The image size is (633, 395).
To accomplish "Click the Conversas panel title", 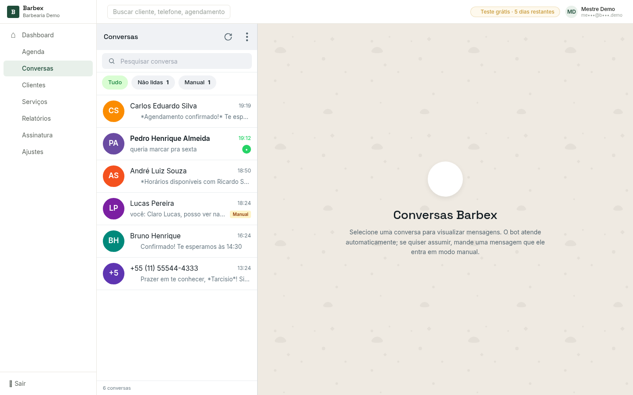I will tap(121, 37).
